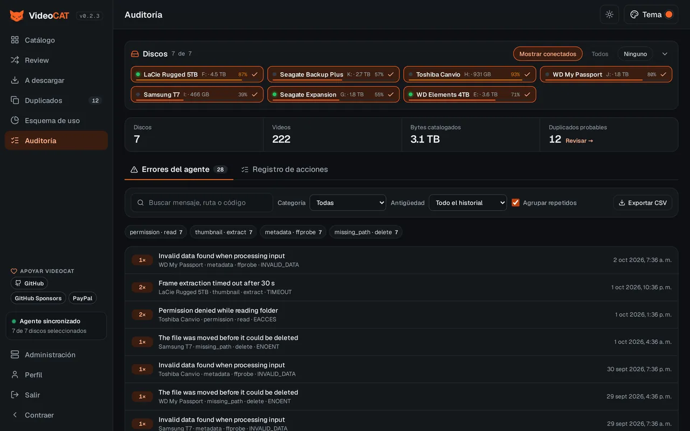Click the magnifier icon in the search field

tap(141, 203)
